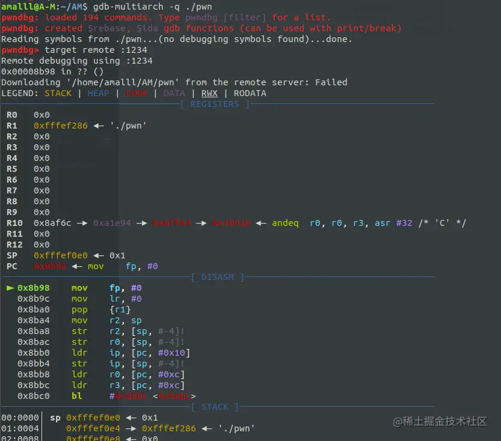This screenshot has width=501, height=441.
Task: Click the 'Downloading ... Failed' message line
Action: tap(174, 82)
